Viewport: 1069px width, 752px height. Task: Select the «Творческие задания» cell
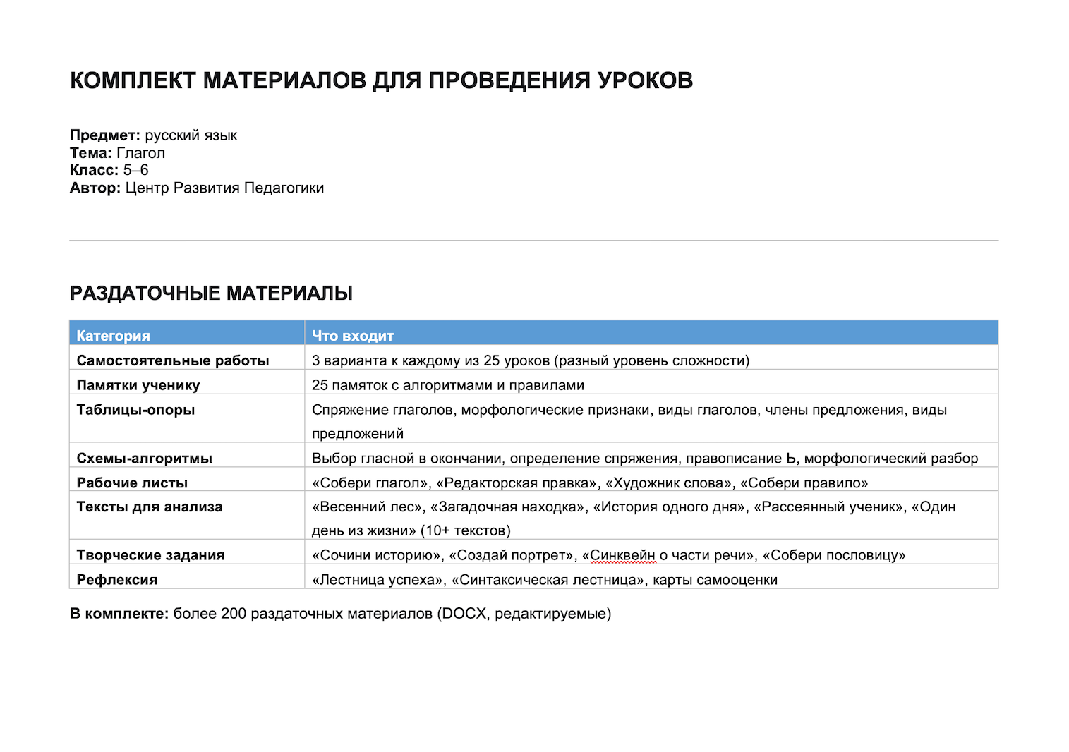point(187,552)
